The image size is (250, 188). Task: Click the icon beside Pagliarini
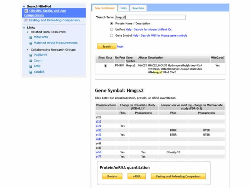pyautogui.click(x=31, y=55)
